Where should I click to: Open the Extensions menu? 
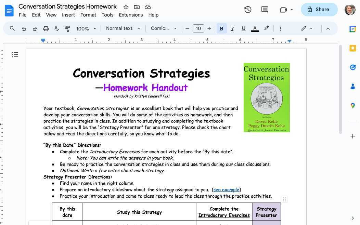[x=131, y=15]
